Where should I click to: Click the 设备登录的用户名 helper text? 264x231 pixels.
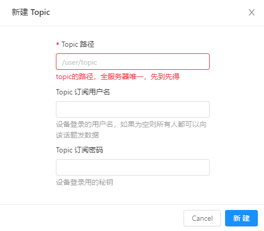pos(85,124)
